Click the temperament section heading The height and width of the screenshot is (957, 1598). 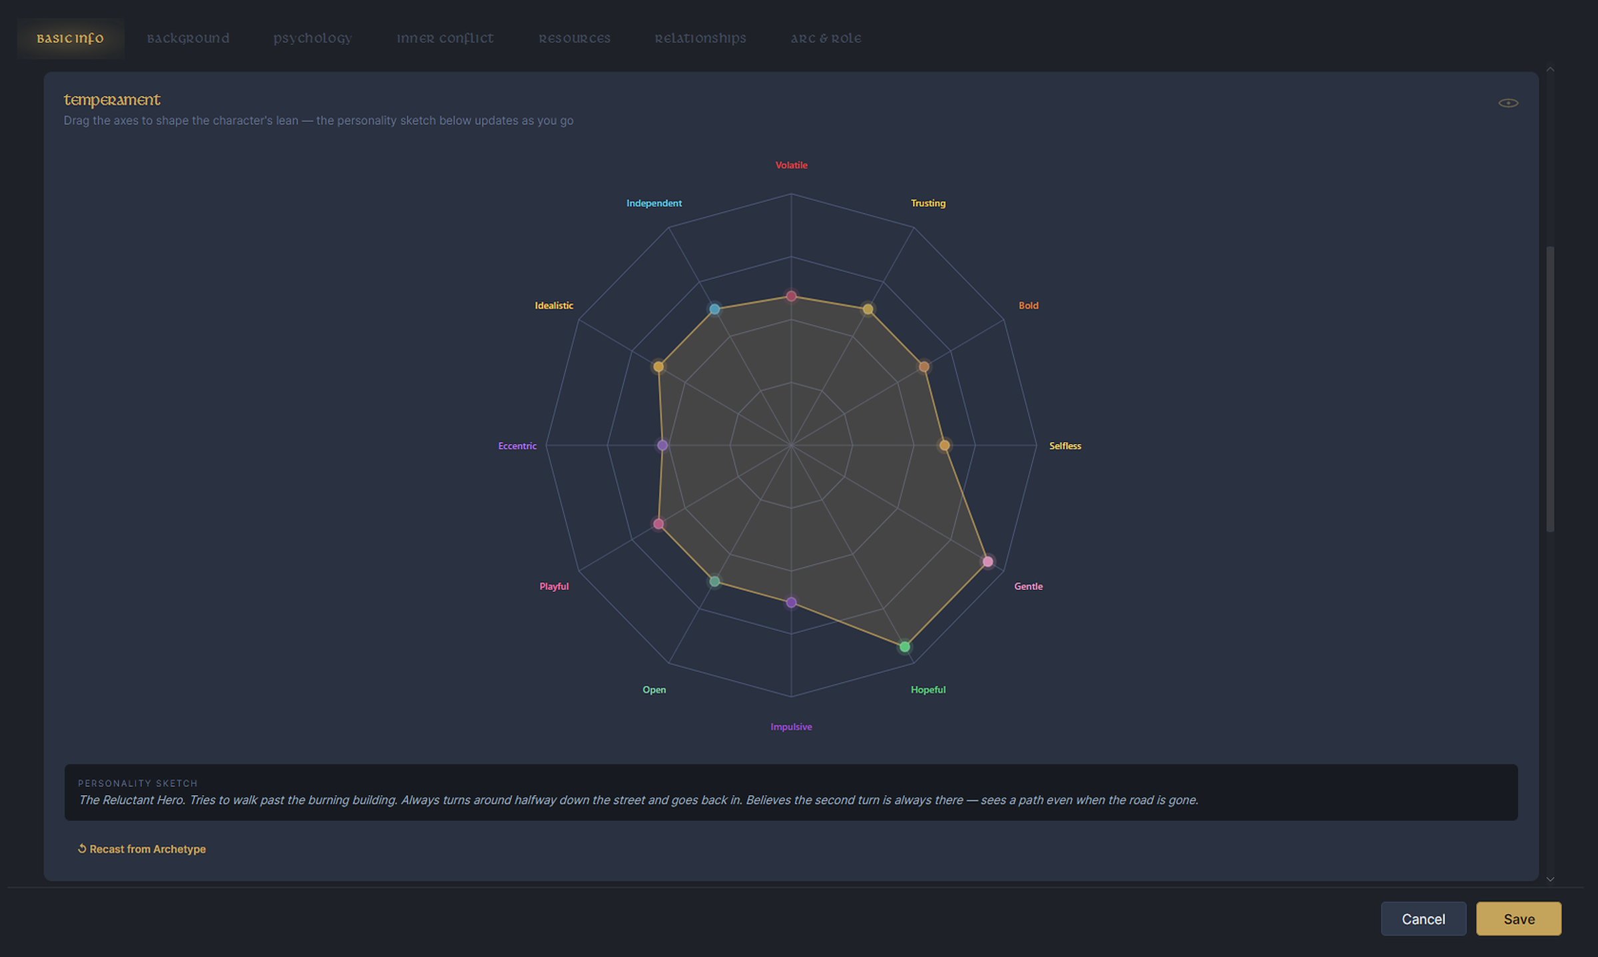point(112,100)
